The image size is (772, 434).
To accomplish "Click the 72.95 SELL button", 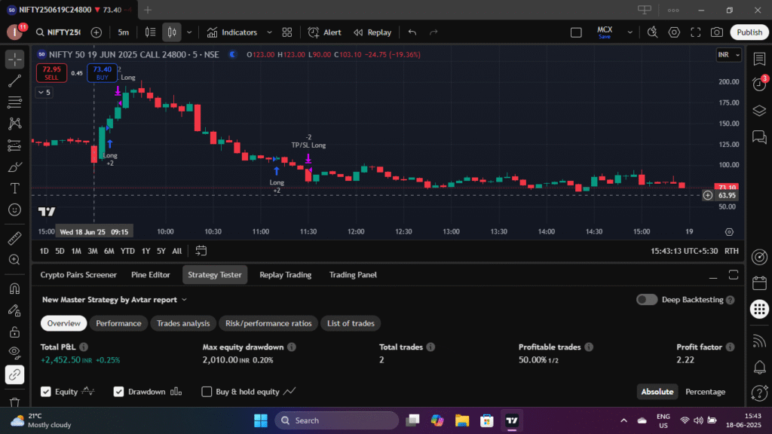I will click(51, 73).
